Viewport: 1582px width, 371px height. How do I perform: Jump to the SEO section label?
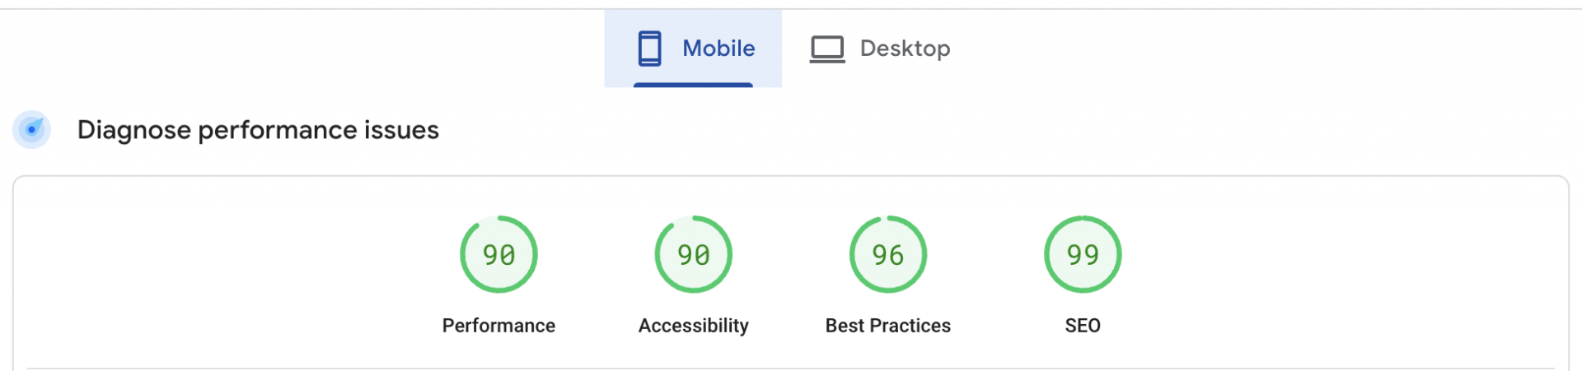point(1082,326)
